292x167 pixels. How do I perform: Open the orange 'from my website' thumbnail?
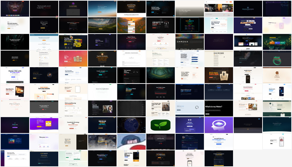click(x=44, y=92)
